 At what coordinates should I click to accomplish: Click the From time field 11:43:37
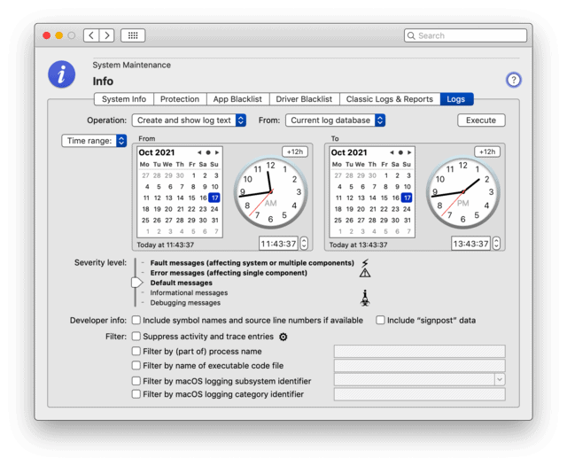click(278, 244)
